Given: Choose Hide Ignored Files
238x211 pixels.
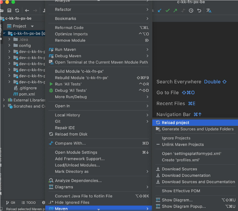Looking at the screenshot, I should click(99, 202).
